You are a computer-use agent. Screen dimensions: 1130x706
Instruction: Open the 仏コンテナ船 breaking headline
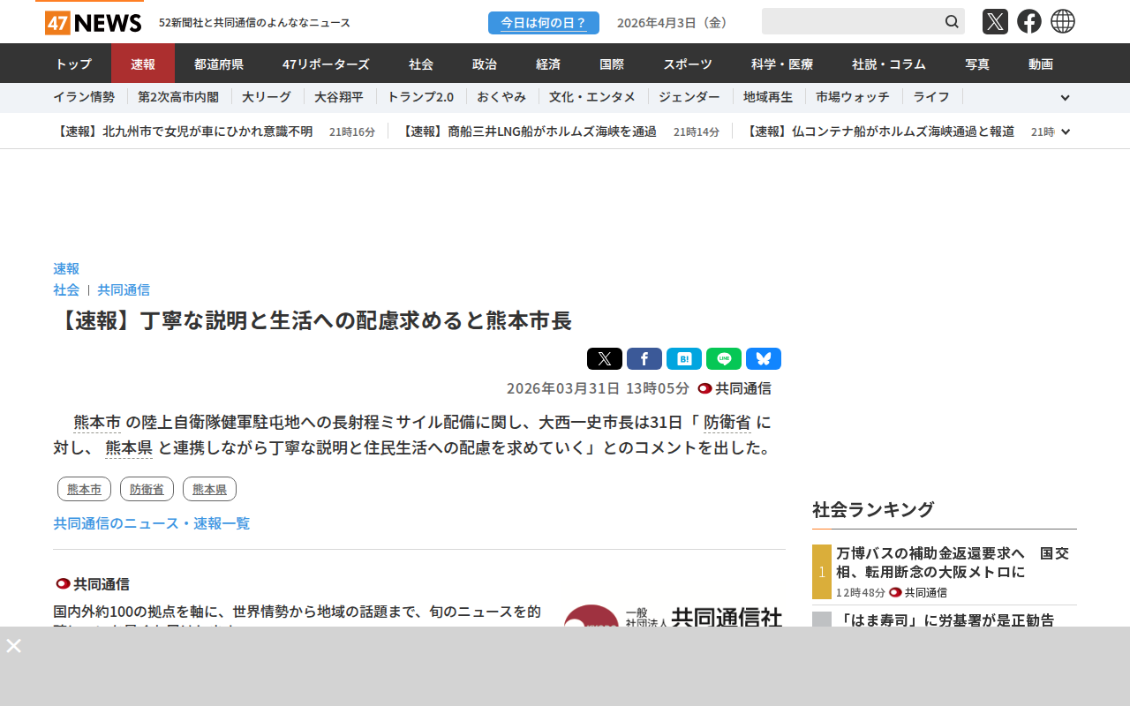[x=878, y=131]
